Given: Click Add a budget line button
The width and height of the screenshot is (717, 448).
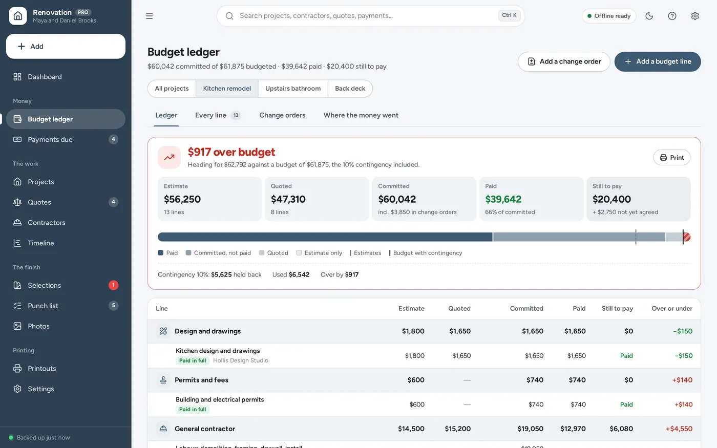Looking at the screenshot, I should tap(658, 61).
